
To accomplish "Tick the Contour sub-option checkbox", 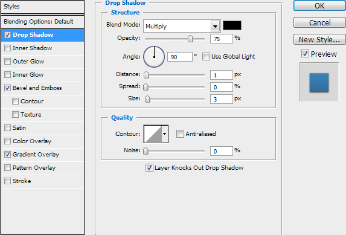I will [x=15, y=101].
